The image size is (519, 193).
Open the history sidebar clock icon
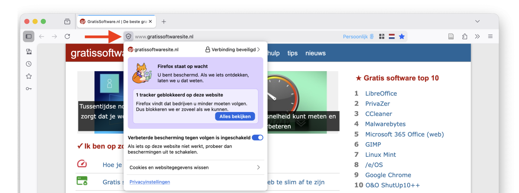(x=29, y=64)
